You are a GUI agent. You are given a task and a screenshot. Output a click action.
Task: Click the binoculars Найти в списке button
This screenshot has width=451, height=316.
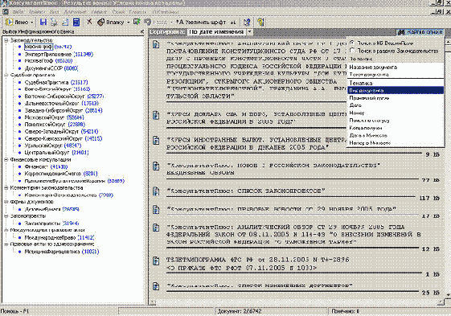click(420, 32)
